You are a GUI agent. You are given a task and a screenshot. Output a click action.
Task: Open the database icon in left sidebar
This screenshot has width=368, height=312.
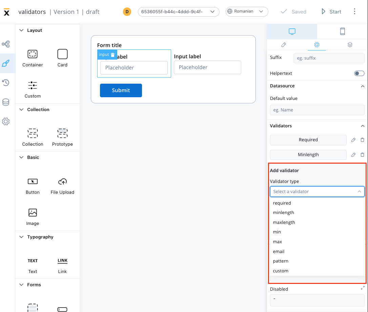click(x=6, y=102)
